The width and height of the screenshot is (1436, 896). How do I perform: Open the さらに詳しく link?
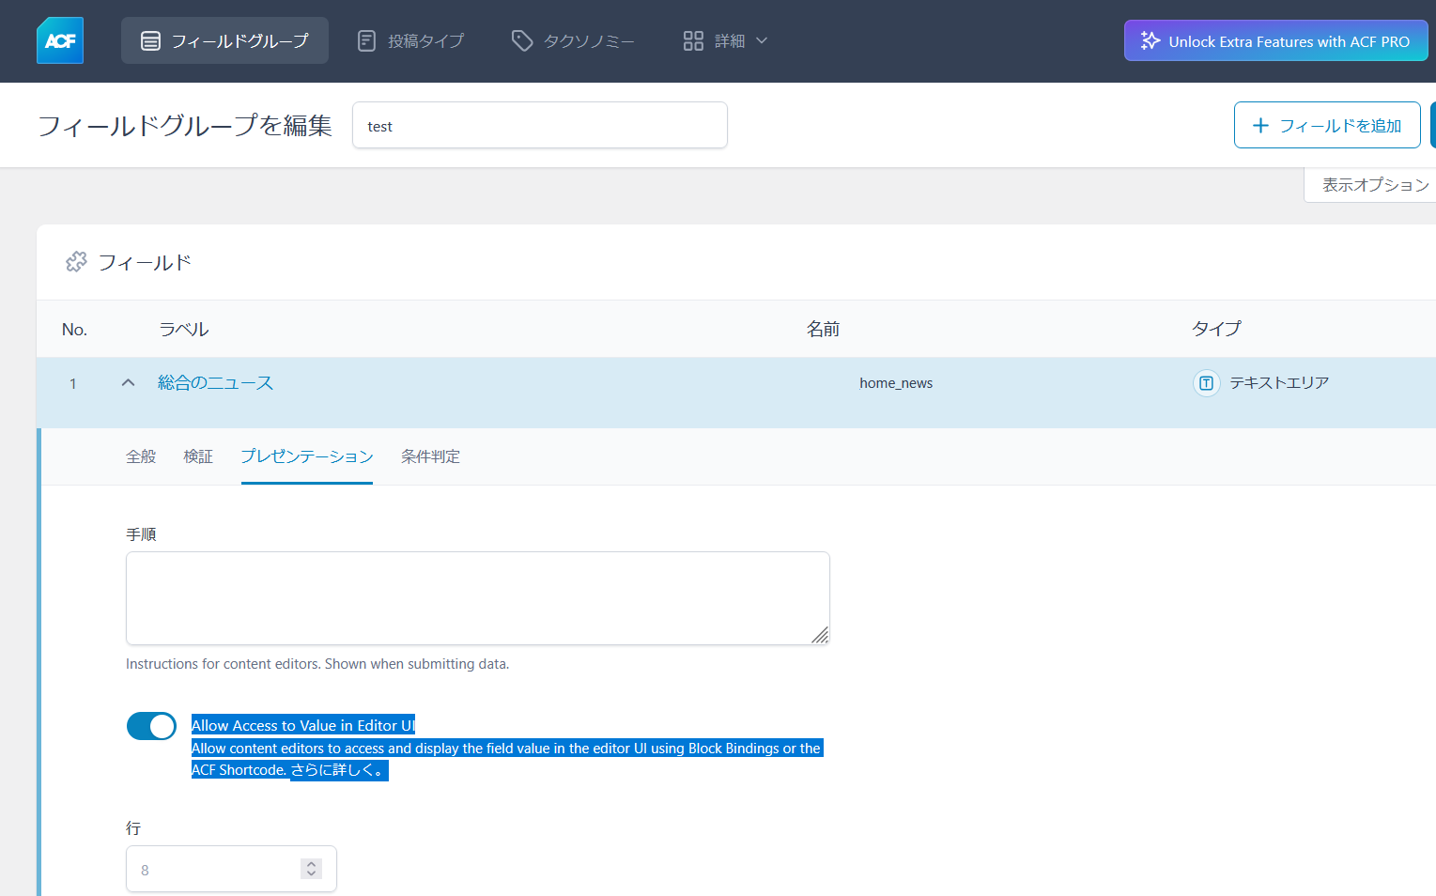click(x=339, y=769)
